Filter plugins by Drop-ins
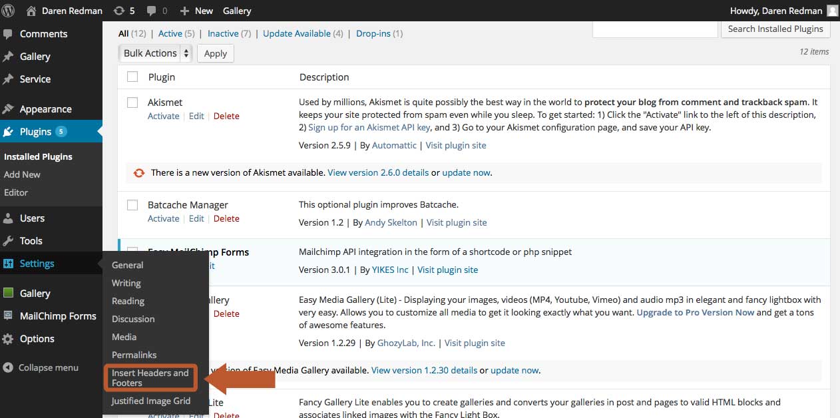Screen dimensions: 840x418 point(373,33)
